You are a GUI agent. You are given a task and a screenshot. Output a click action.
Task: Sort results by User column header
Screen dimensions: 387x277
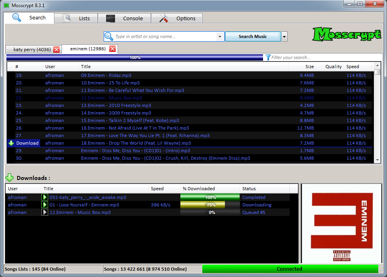coord(60,67)
